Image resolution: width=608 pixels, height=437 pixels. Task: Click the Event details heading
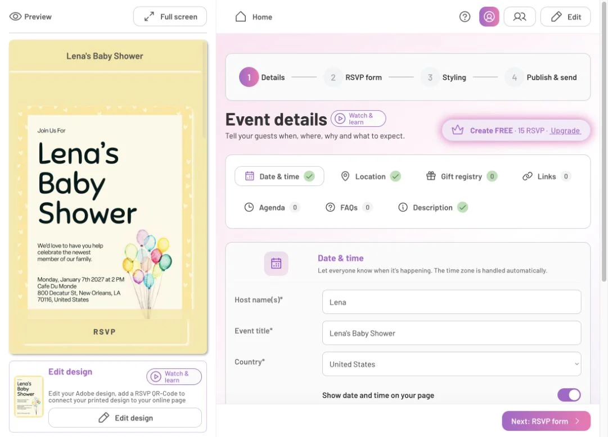tap(276, 119)
